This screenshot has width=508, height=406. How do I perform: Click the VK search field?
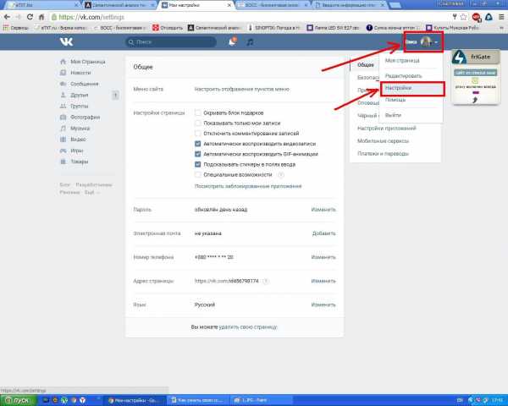click(x=171, y=42)
